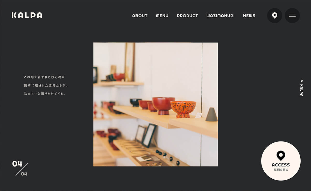Click the lacquerware shelf photo

coord(155,105)
